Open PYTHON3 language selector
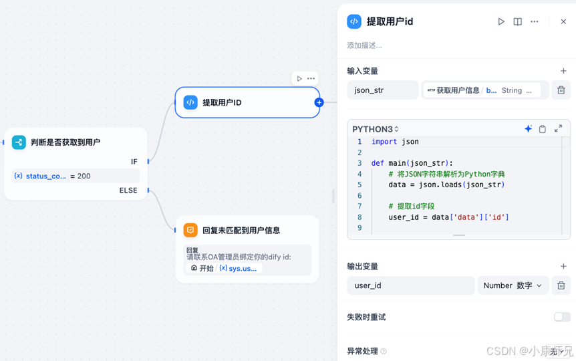 point(376,129)
